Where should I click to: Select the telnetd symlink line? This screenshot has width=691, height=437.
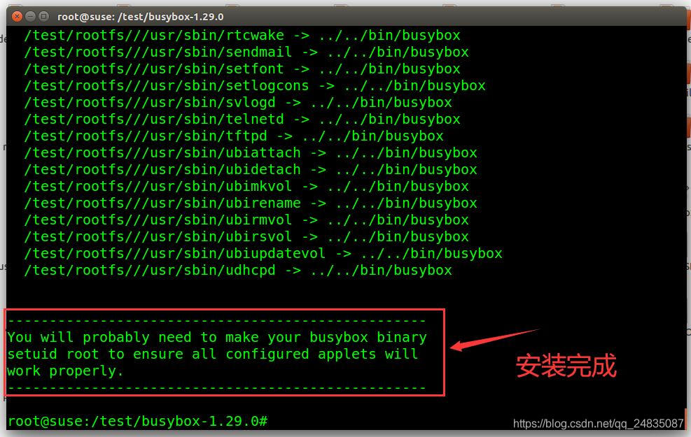242,119
